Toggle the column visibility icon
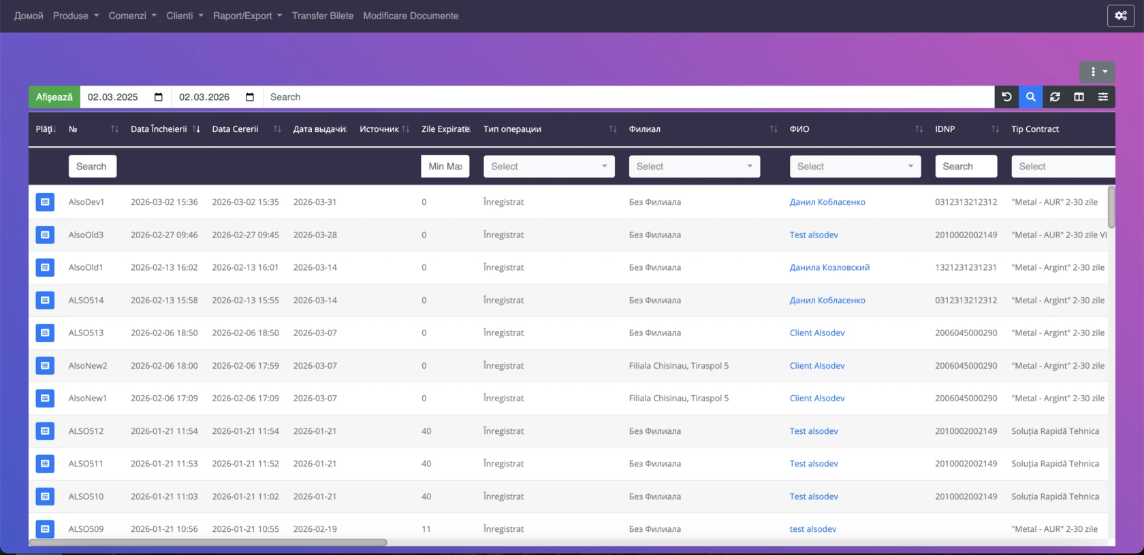1144x555 pixels. 1079,97
